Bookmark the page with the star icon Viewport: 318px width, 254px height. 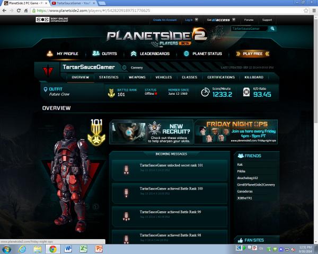point(306,11)
